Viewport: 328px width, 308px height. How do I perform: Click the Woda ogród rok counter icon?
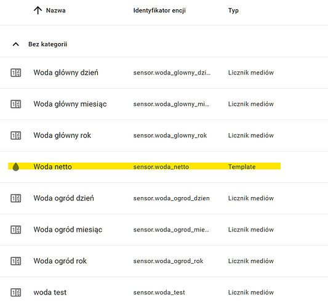[x=15, y=261]
